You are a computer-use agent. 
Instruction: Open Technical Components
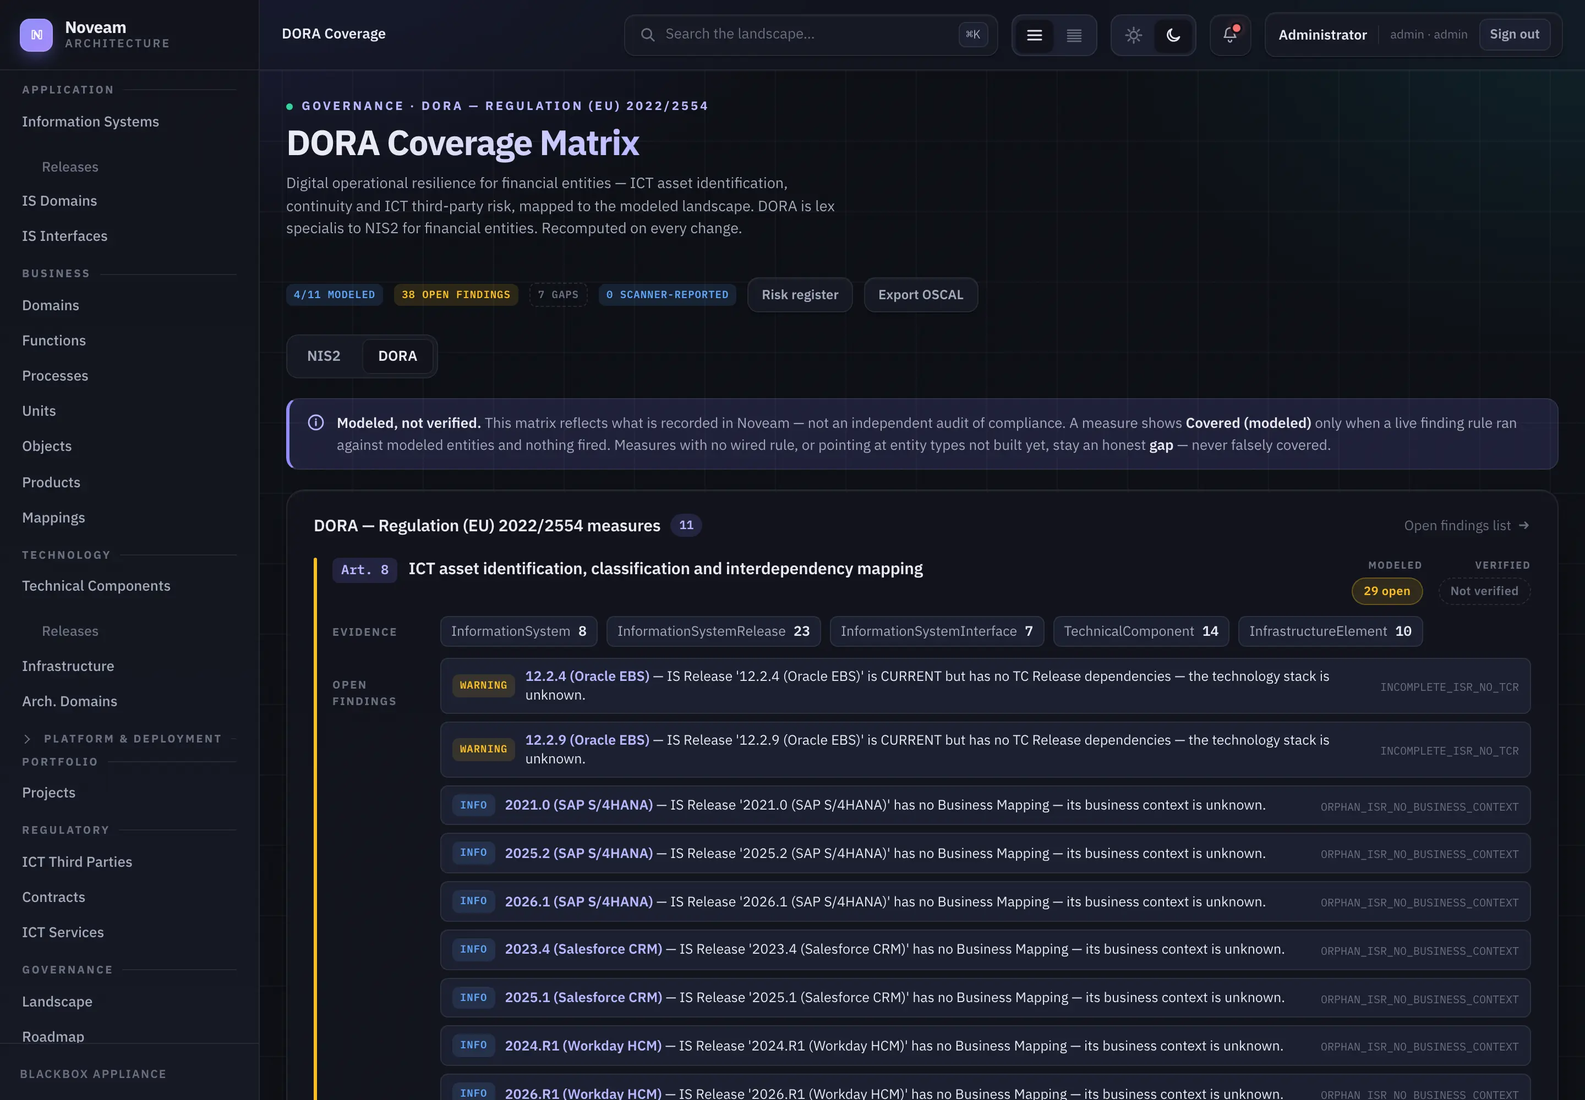(96, 586)
